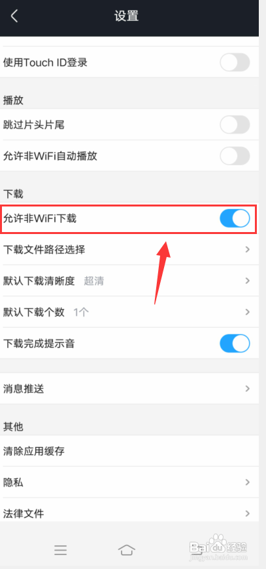Toggle 使用Touch ID登录 switch
The width and height of the screenshot is (266, 569).
(235, 62)
